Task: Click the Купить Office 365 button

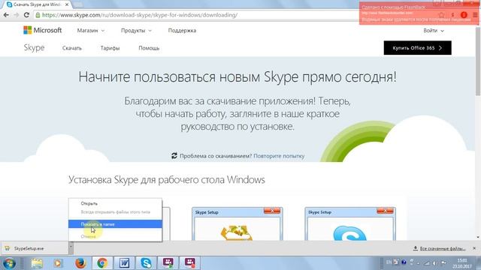Action: pos(418,48)
